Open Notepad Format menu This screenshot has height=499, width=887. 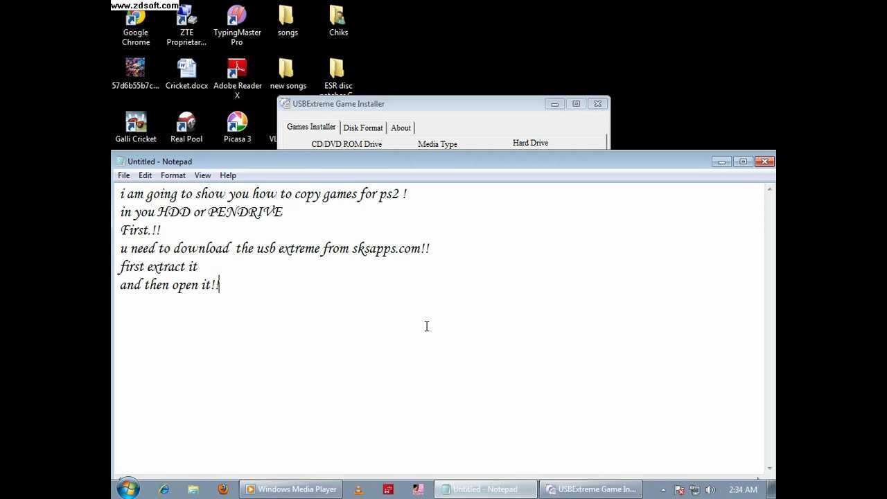[x=173, y=175]
